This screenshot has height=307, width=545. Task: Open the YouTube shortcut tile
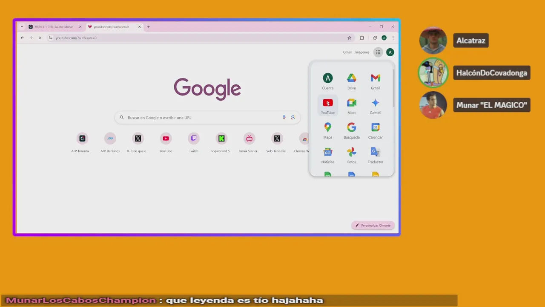166,143
